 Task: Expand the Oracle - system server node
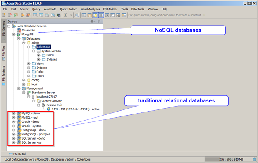pos(14,126)
